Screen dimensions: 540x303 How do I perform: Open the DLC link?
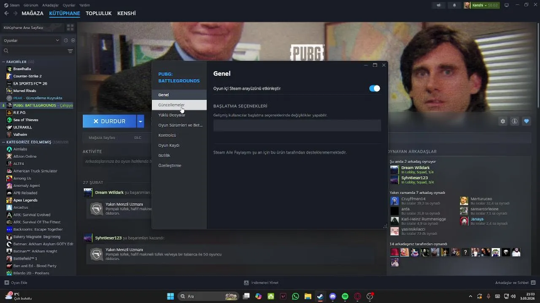[138, 138]
